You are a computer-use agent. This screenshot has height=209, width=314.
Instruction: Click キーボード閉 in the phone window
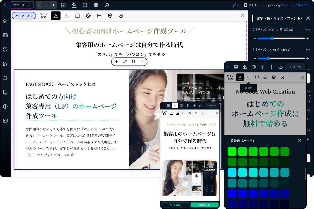point(212,106)
